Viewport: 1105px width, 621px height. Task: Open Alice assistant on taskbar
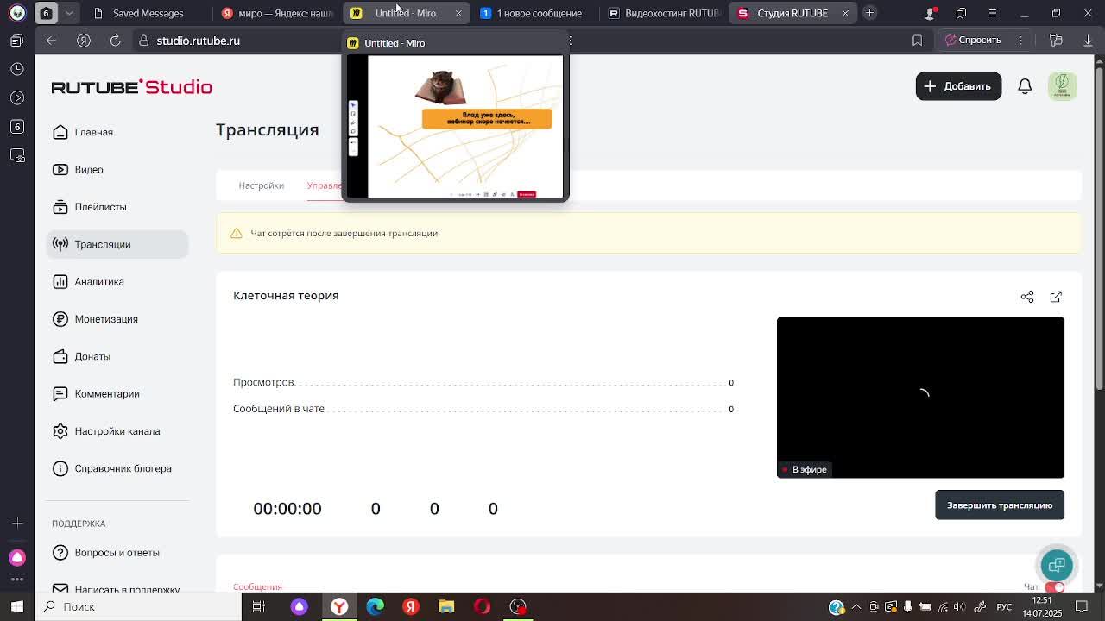299,606
